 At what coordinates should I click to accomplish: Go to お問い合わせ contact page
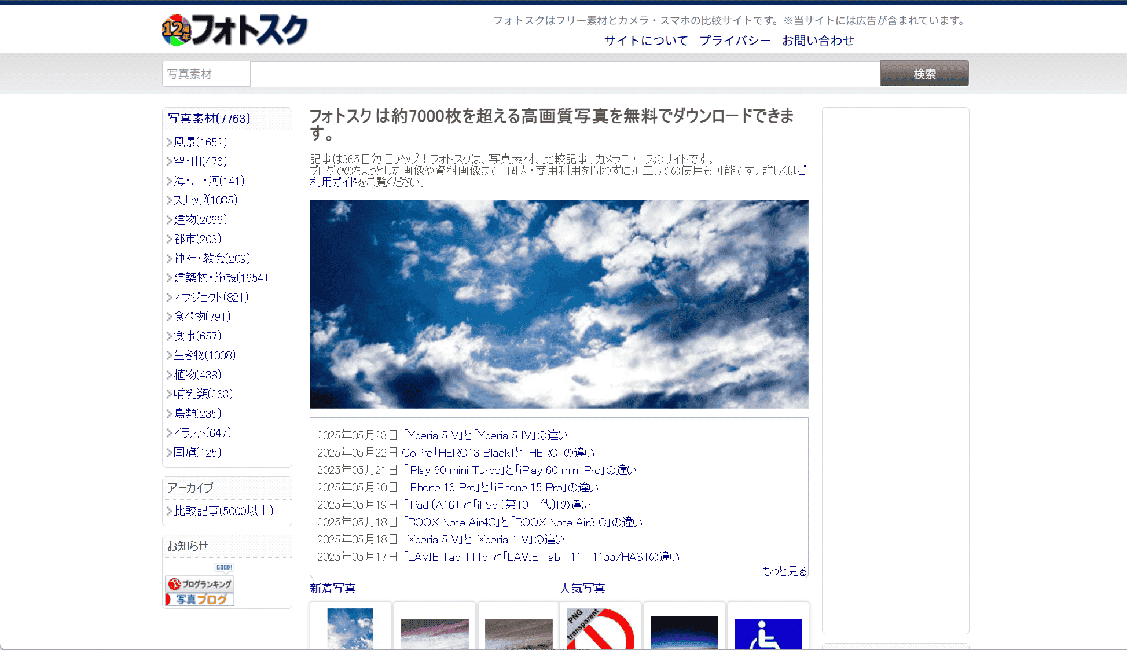tap(817, 41)
